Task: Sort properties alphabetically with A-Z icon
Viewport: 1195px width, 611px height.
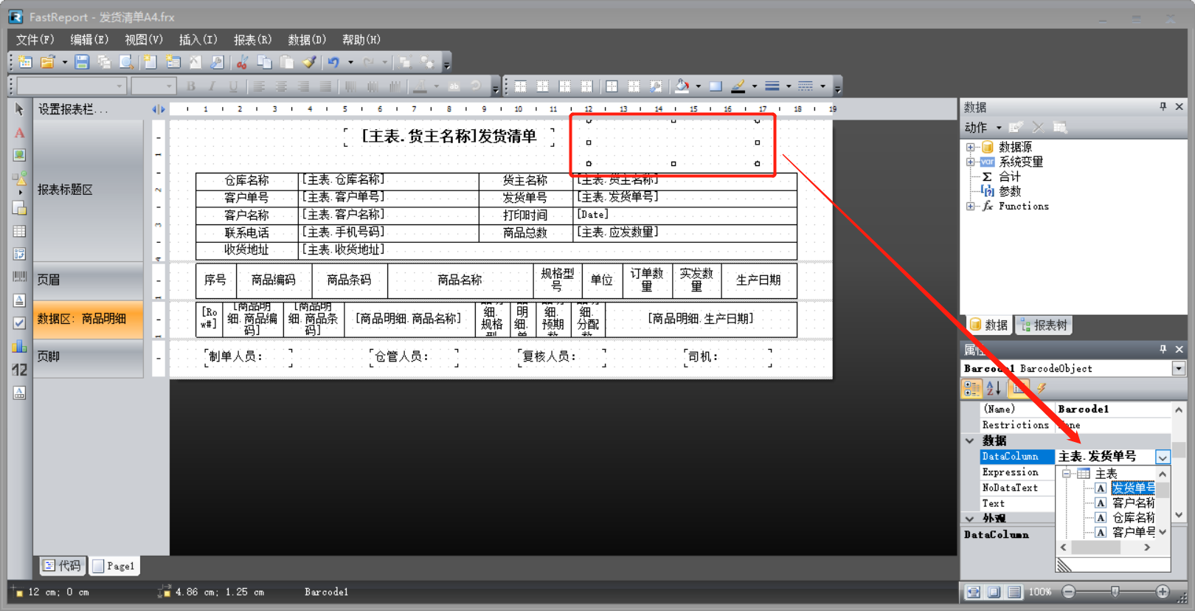Action: point(994,388)
